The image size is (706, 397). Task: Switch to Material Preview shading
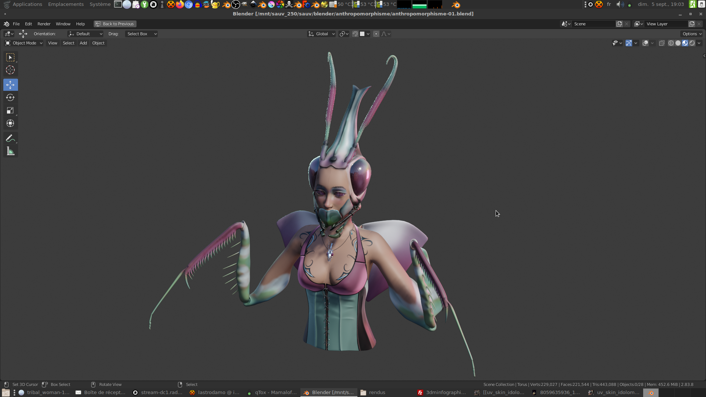click(x=685, y=43)
